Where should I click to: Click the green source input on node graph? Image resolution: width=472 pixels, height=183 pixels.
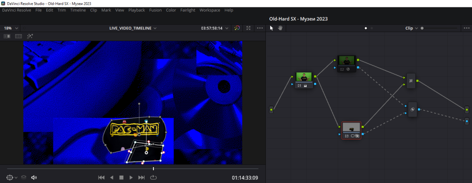tap(272, 110)
